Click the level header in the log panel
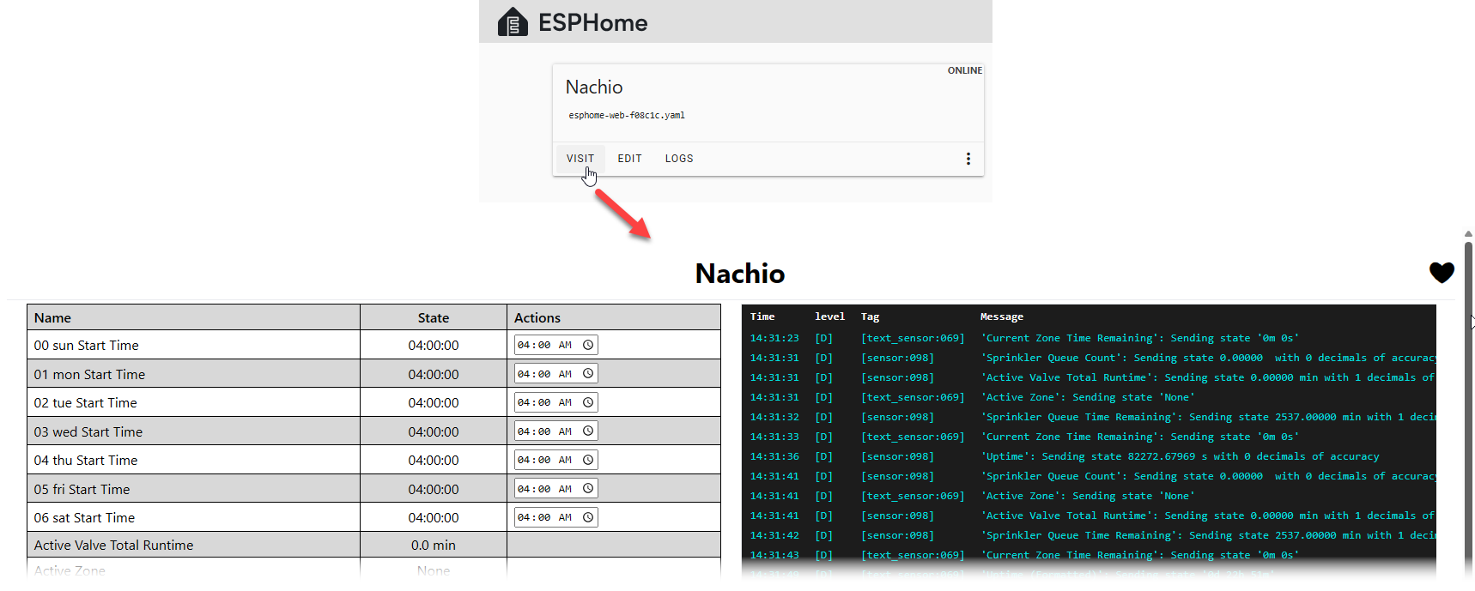1475x591 pixels. pyautogui.click(x=830, y=317)
